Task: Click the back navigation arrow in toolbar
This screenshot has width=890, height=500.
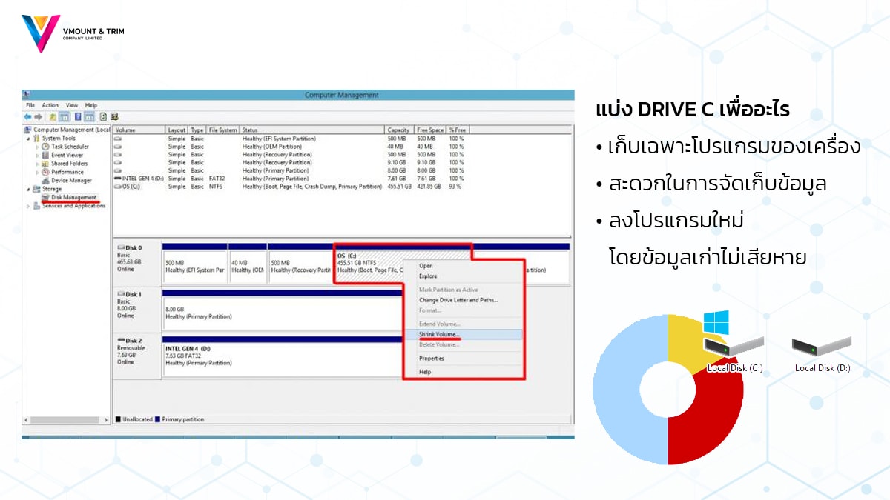Action: [x=28, y=115]
